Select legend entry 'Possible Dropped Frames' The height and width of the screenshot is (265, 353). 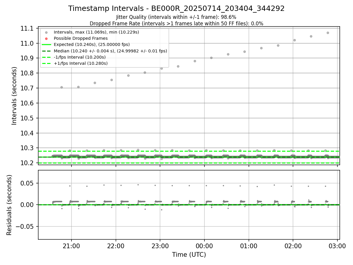[81, 38]
